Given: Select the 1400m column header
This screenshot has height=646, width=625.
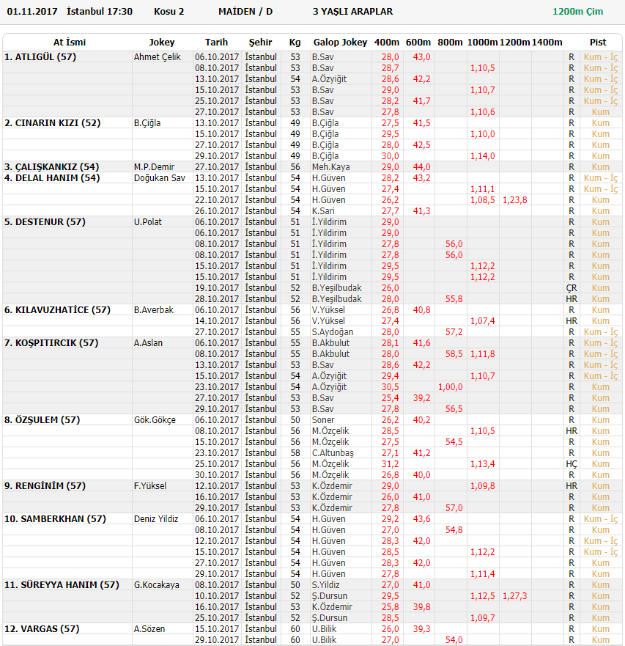Looking at the screenshot, I should coord(547,42).
